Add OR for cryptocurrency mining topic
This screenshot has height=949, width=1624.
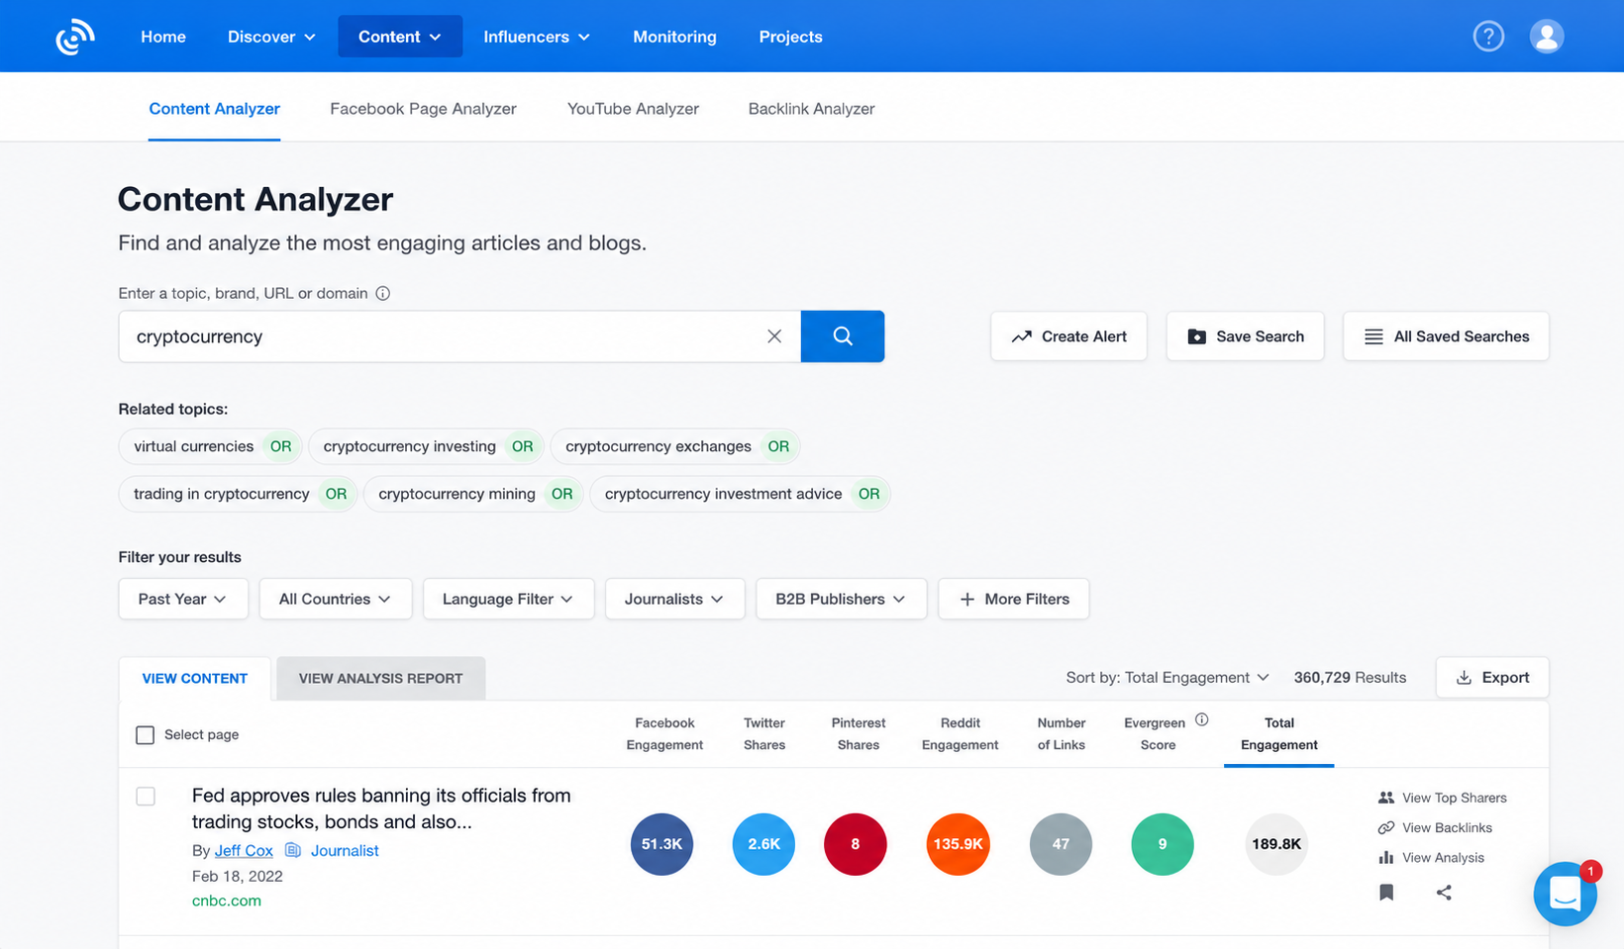pos(561,494)
